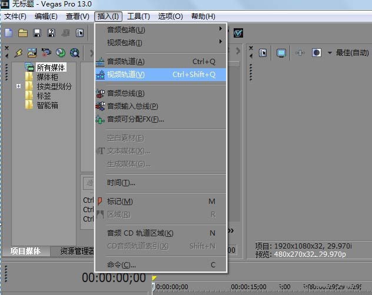Click the video output FX icon in preview

pos(300,53)
